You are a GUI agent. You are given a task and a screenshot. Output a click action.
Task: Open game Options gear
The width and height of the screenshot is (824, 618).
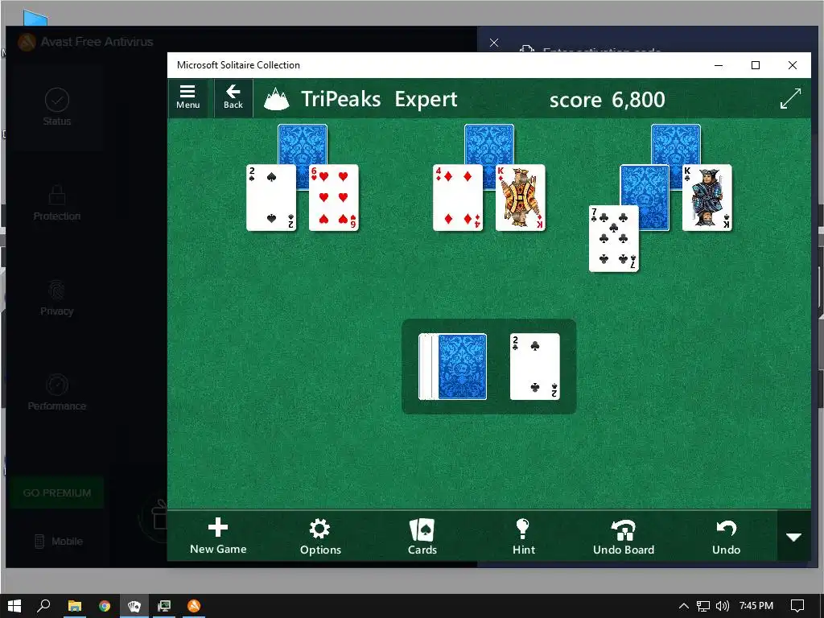(x=320, y=536)
